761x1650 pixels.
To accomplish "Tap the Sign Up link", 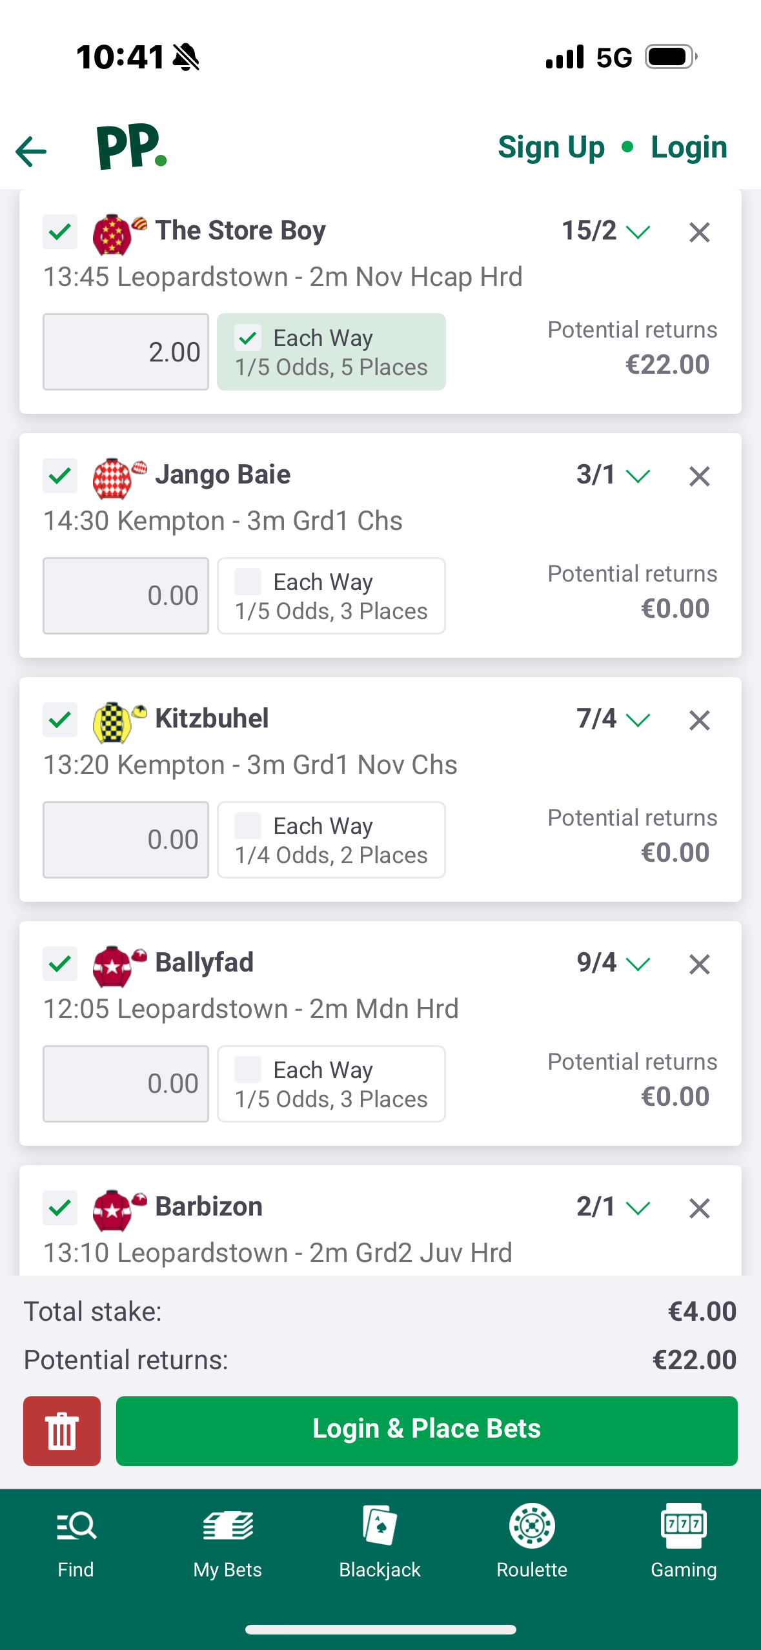I will click(x=551, y=147).
